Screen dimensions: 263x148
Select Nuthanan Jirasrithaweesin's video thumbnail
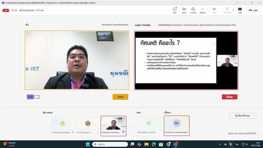click(x=113, y=125)
